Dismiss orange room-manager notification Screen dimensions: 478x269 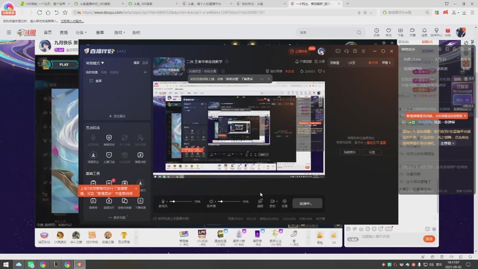136,188
